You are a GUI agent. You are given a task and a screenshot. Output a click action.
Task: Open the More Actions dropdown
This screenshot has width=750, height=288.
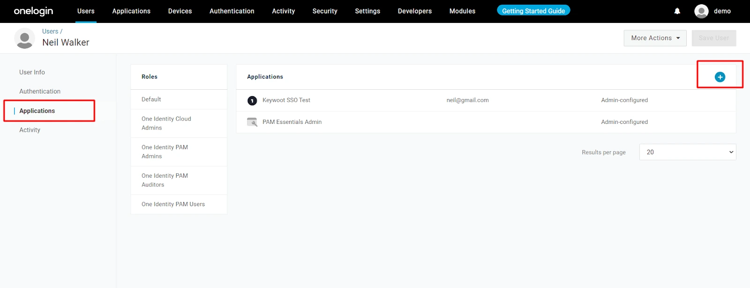[x=655, y=38]
